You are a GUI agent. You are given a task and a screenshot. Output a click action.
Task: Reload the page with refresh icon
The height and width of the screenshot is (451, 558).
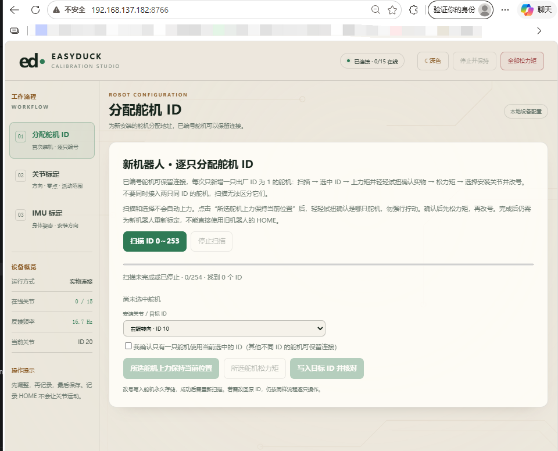[35, 10]
